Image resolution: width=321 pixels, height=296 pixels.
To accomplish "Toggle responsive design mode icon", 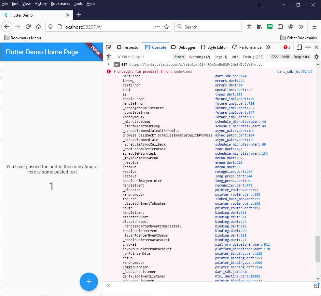I will click(x=299, y=47).
